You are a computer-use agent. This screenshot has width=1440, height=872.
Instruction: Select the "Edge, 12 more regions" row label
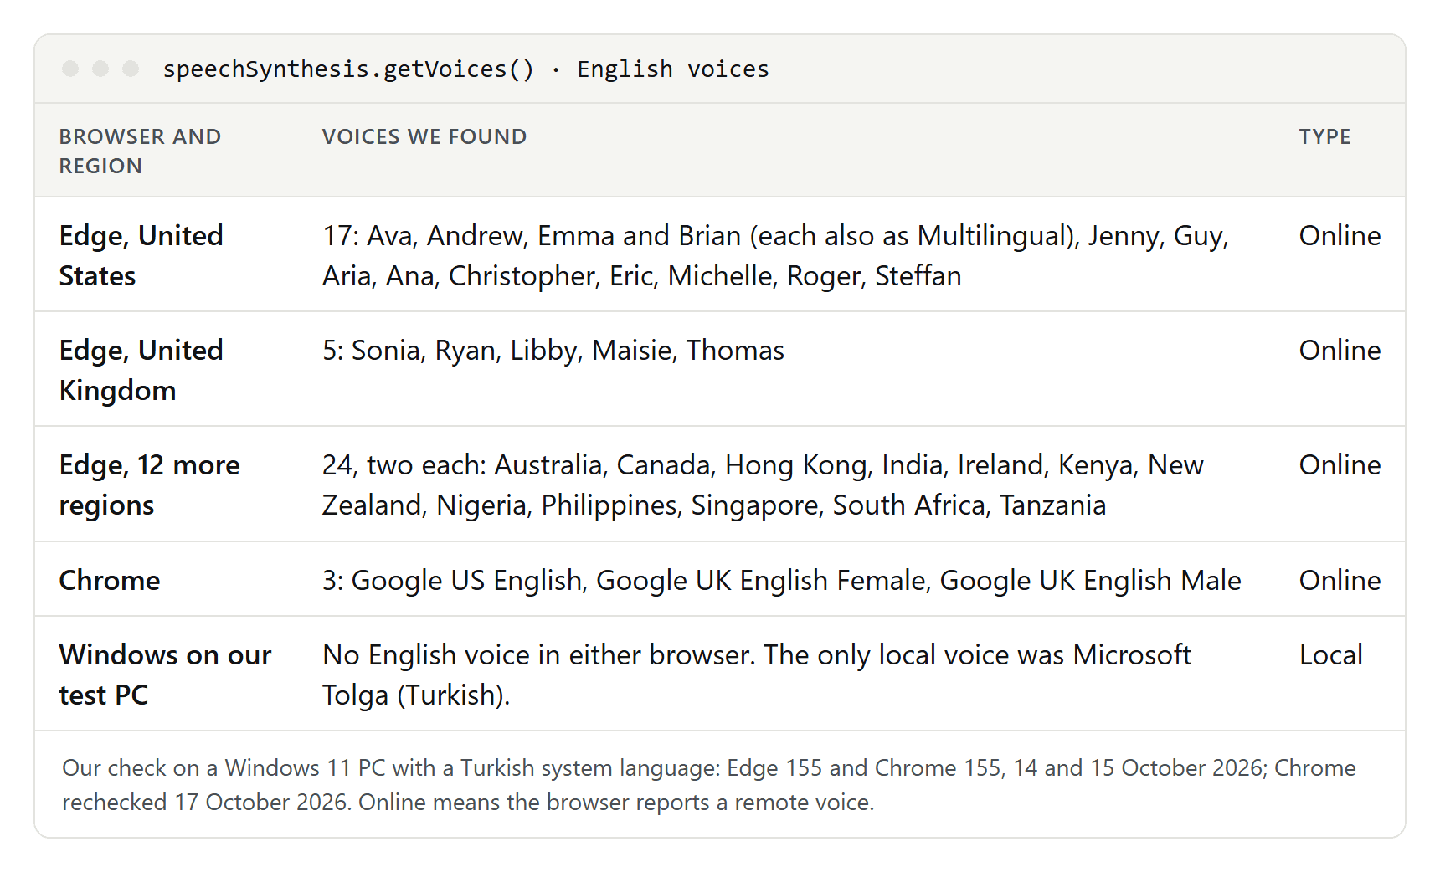[x=150, y=485]
